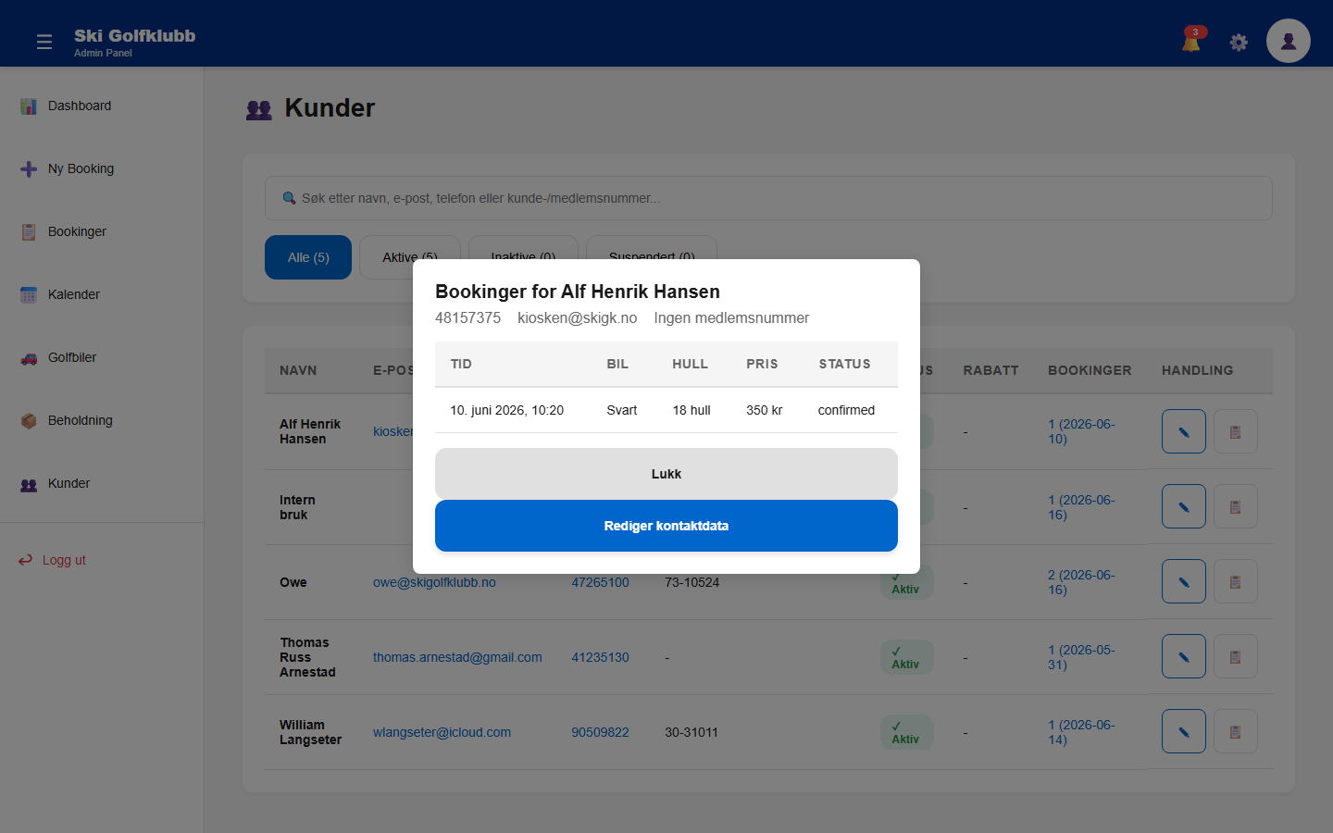Open clipboard icon for Alf Henrik Hansen
Image resolution: width=1333 pixels, height=833 pixels.
click(x=1235, y=431)
